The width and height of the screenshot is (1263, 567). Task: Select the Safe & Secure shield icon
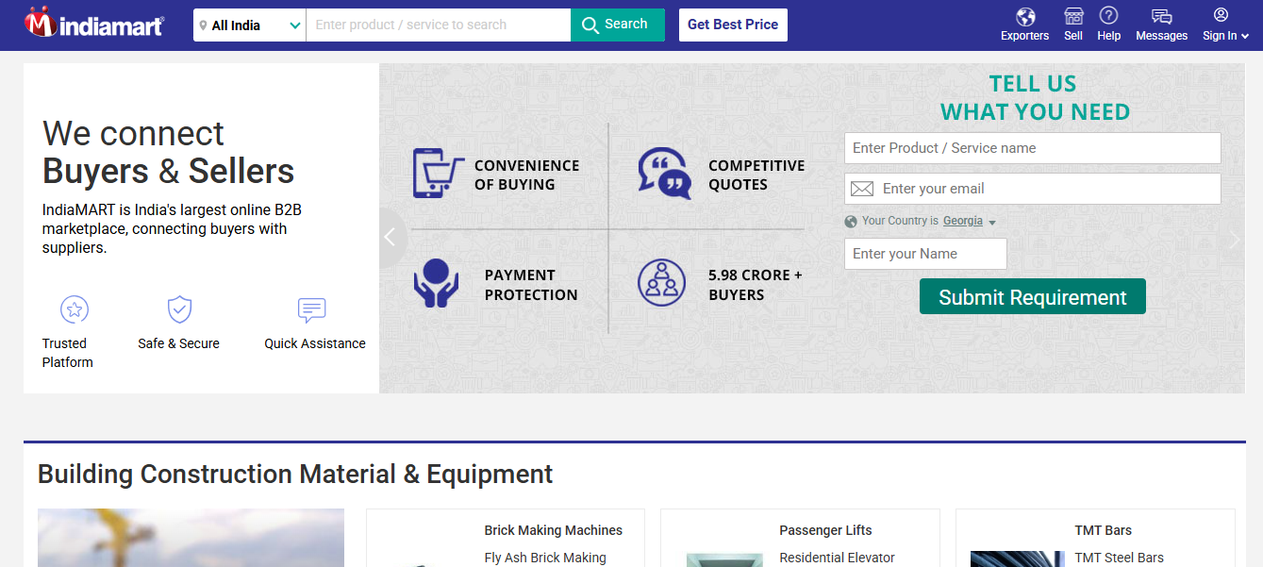[x=178, y=309]
